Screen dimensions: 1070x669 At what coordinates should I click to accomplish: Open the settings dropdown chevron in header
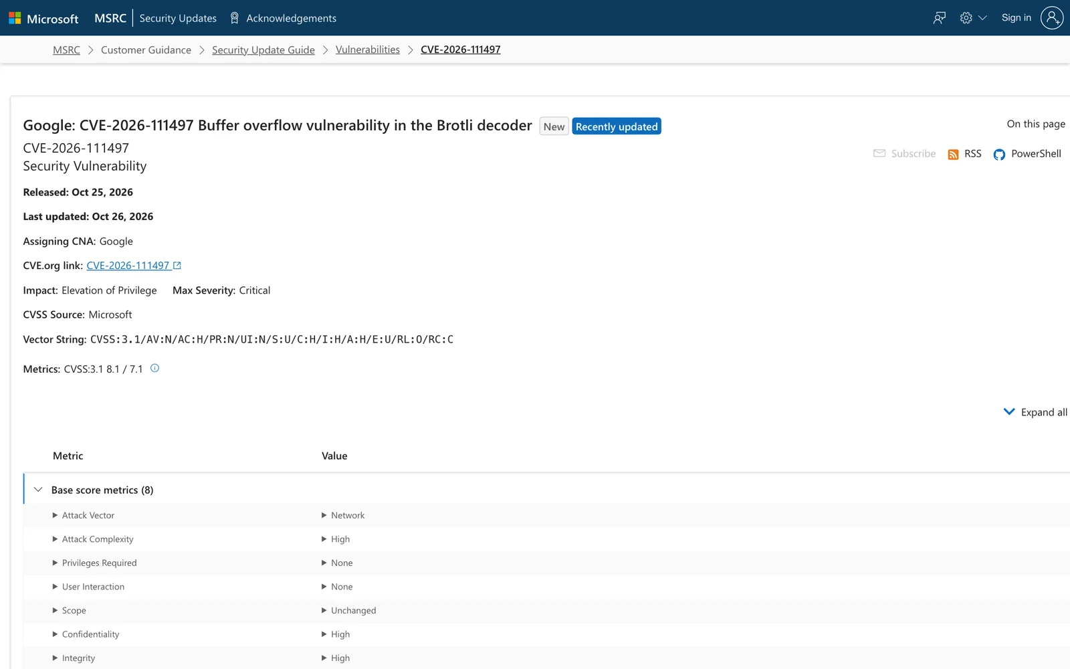pyautogui.click(x=982, y=18)
